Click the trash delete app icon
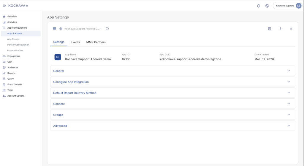This screenshot has height=166, width=304. 270,29
